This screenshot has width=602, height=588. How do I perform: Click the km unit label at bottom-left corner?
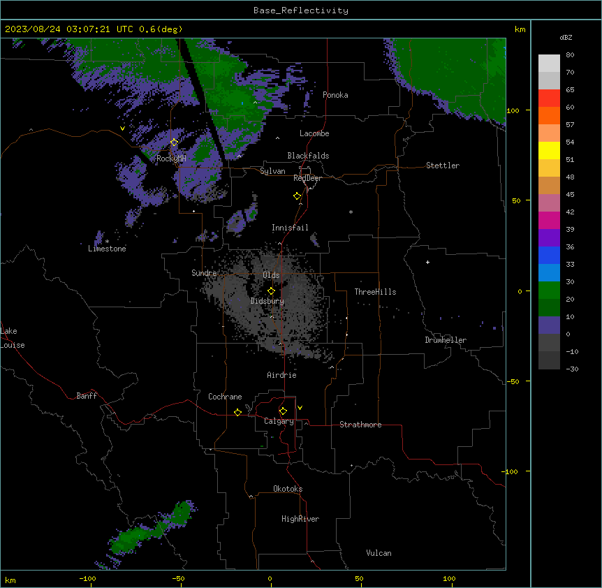pos(10,580)
